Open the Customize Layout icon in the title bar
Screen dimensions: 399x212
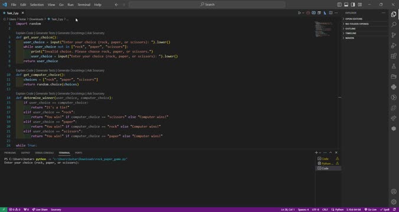[x=360, y=5]
